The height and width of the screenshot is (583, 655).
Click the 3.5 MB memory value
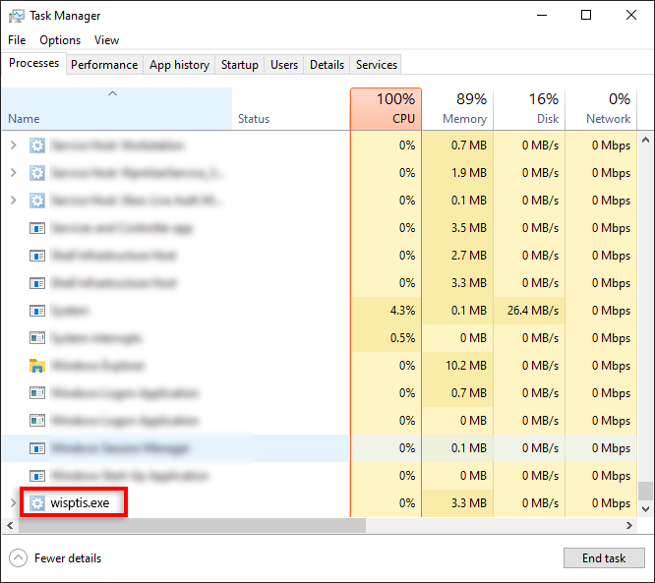tap(469, 228)
